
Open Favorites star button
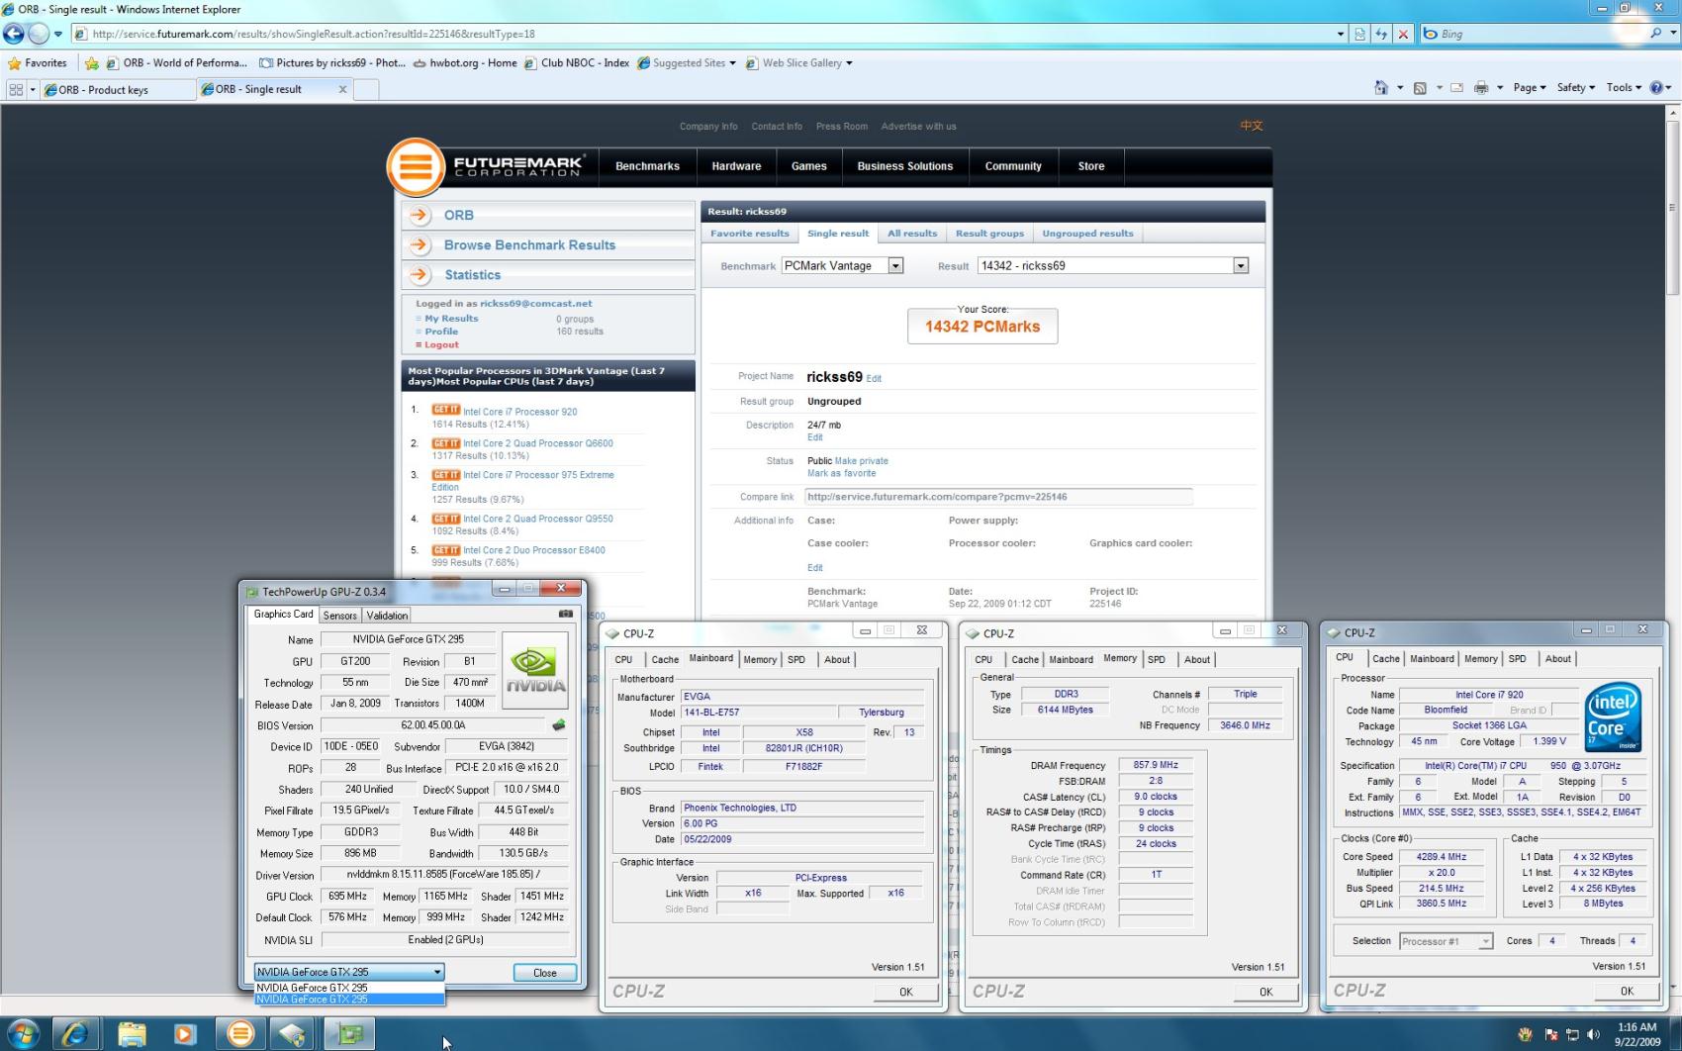tap(38, 62)
